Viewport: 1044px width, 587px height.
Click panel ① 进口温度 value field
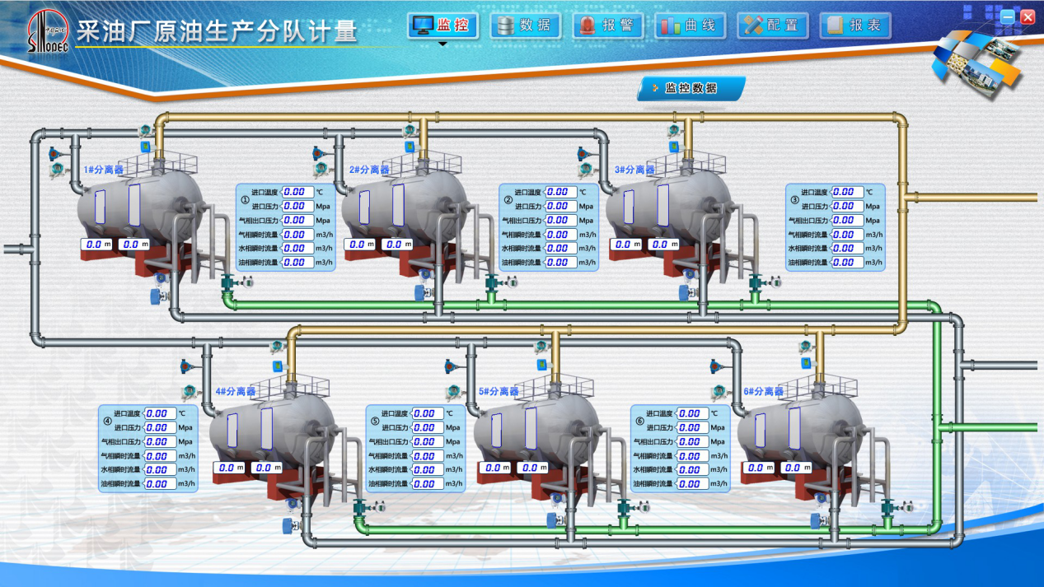(x=297, y=192)
